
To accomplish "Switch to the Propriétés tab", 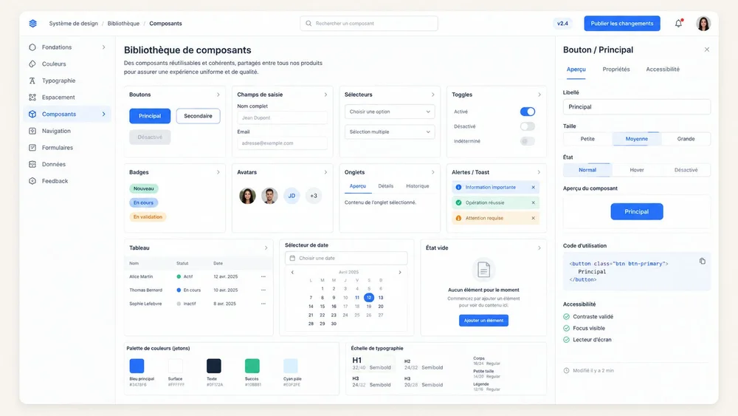I will [x=616, y=69].
